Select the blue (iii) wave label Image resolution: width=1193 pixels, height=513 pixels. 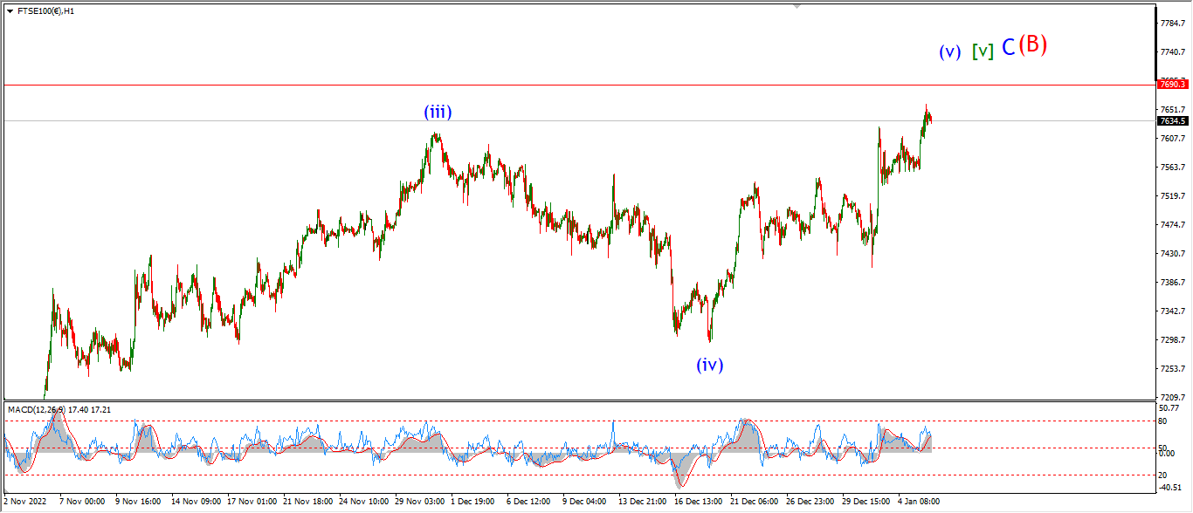[x=438, y=112]
